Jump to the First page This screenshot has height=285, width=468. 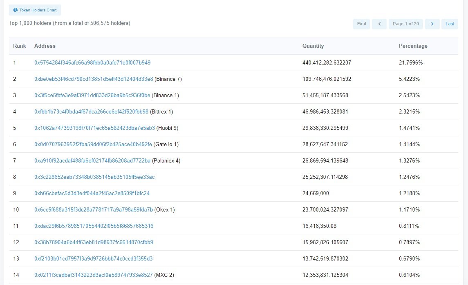point(361,24)
